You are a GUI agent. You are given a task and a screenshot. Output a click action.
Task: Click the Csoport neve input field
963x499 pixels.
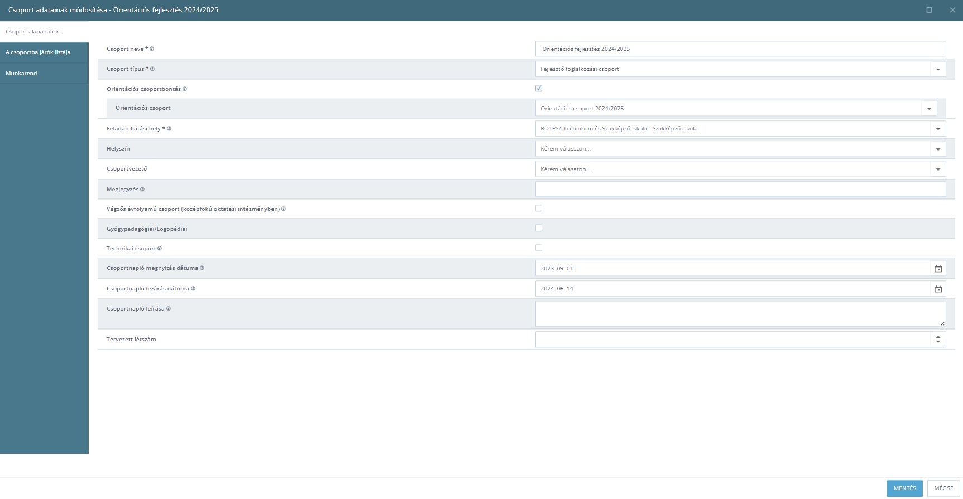point(740,49)
